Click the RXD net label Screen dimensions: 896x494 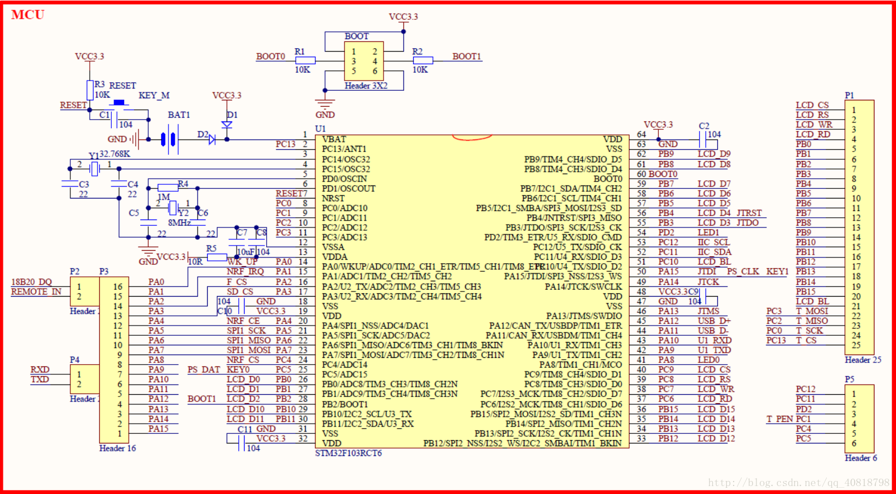[x=40, y=370]
